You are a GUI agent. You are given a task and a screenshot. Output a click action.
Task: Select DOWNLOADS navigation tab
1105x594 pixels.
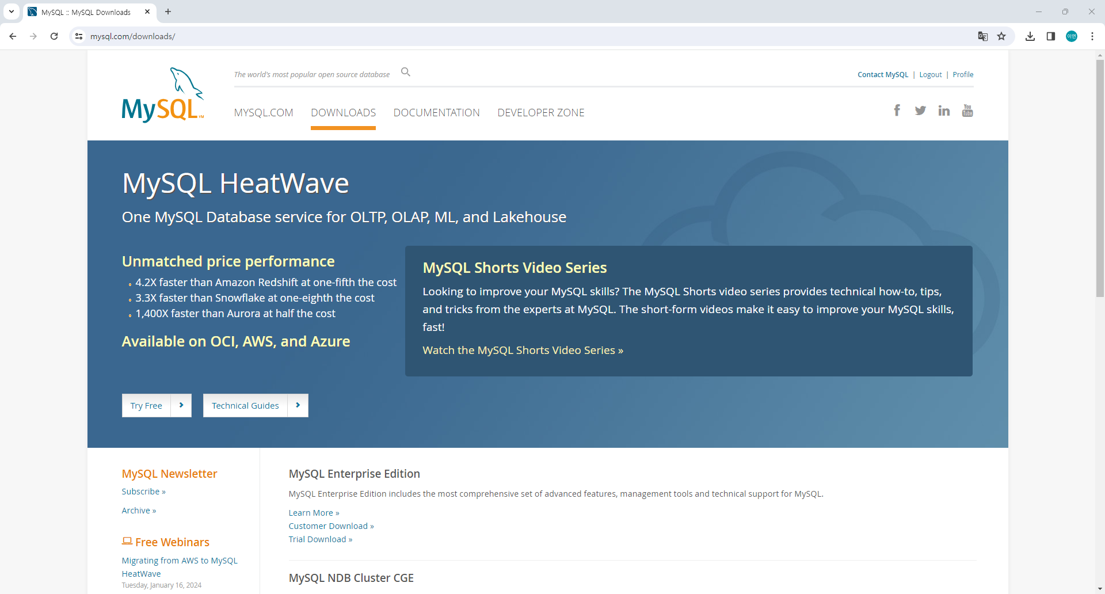pos(343,113)
